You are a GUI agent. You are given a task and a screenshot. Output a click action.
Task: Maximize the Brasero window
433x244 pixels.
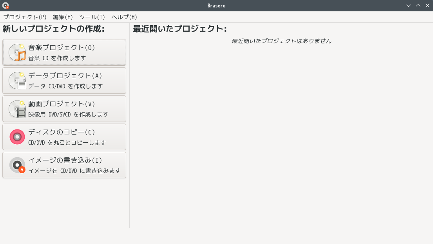(418, 5)
